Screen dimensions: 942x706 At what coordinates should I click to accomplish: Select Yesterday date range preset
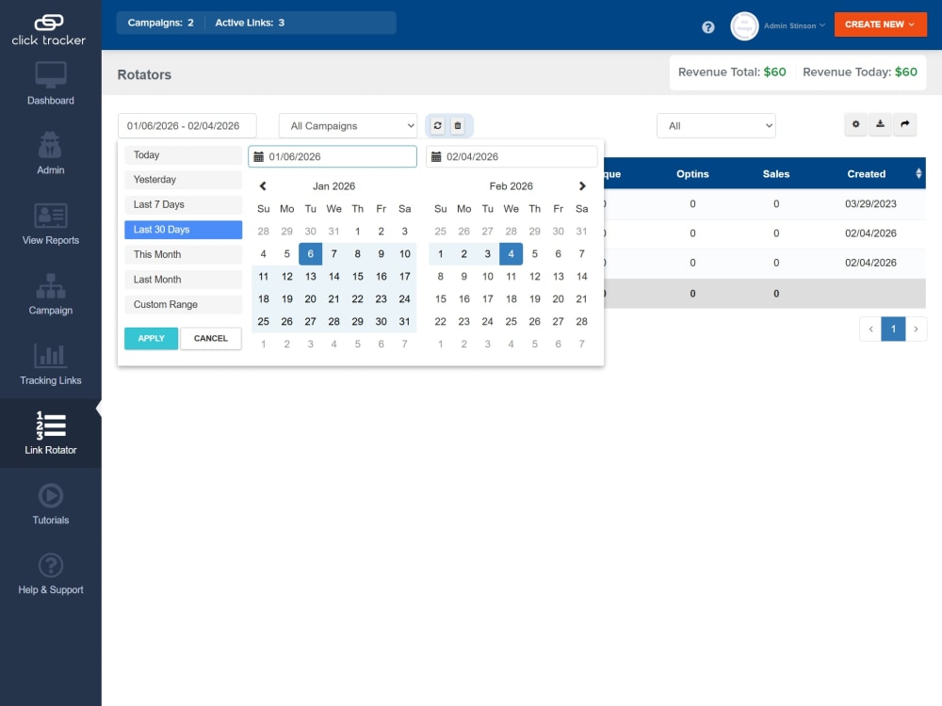(184, 180)
